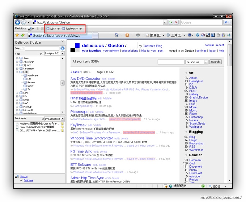Select the Hardware tag under LCD
Image resolution: width=246 pixels, height=202 pixels.
pyautogui.click(x=32, y=76)
